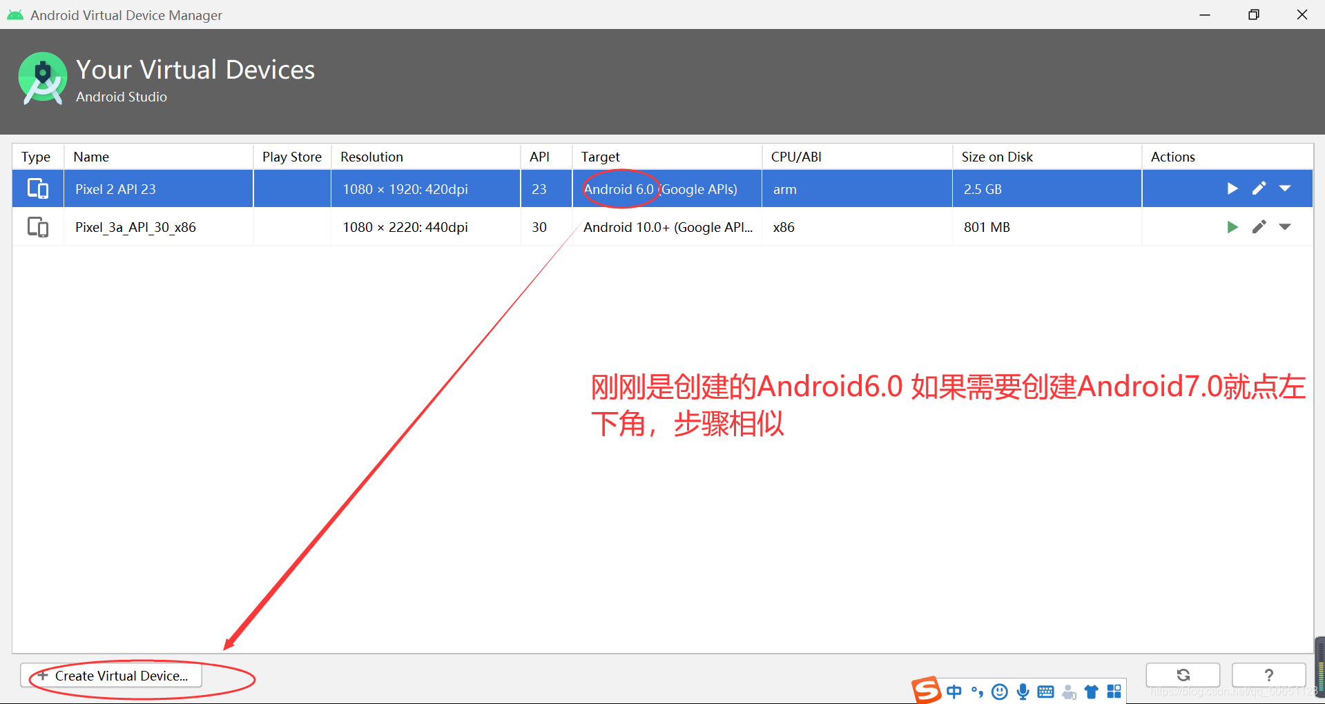Click the Android icon in title bar
The height and width of the screenshot is (704, 1325).
15,14
